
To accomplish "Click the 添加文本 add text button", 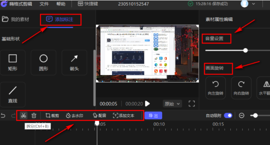I will click(123, 115).
